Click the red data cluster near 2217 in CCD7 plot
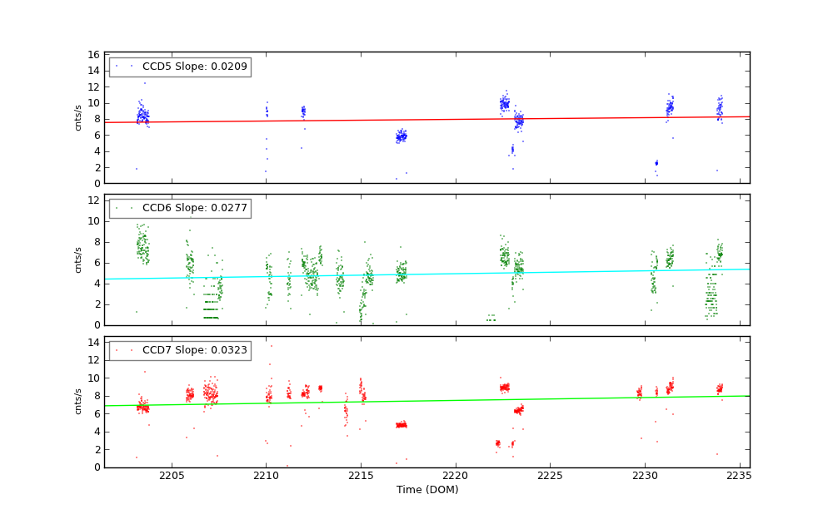833x519 pixels. coord(401,424)
